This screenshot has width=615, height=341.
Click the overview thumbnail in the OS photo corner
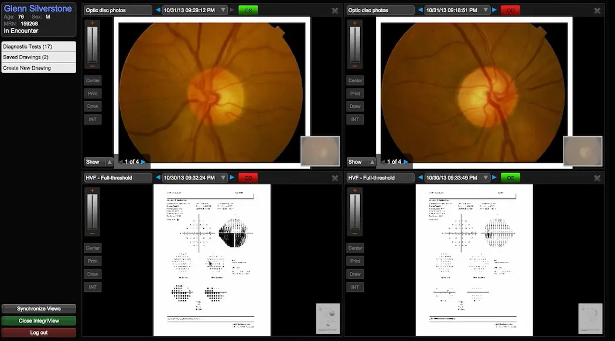[x=320, y=151]
